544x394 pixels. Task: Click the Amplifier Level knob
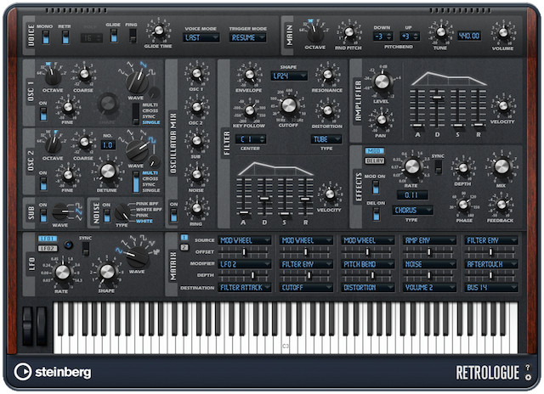(x=382, y=82)
